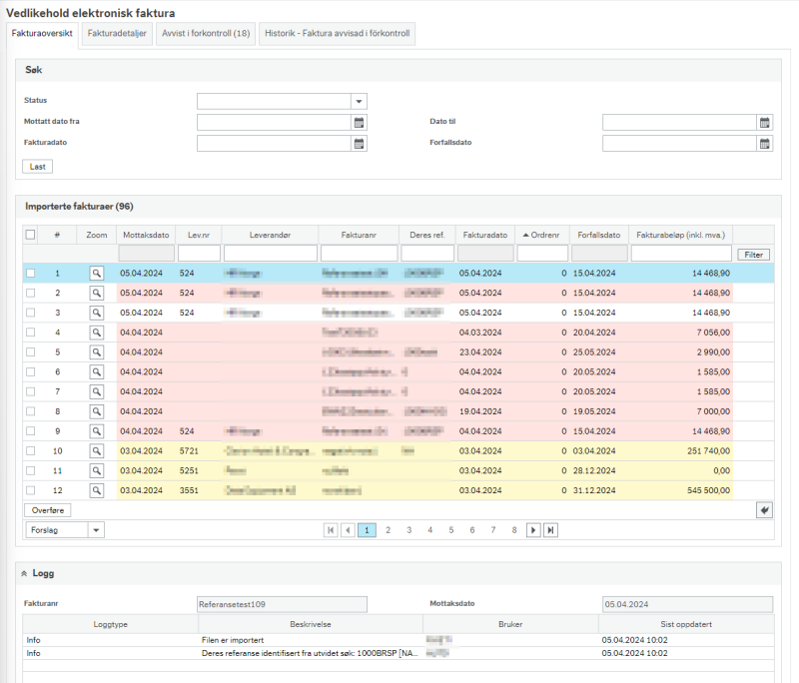799x683 pixels.
Task: Collapse the Logg section
Action: point(24,573)
